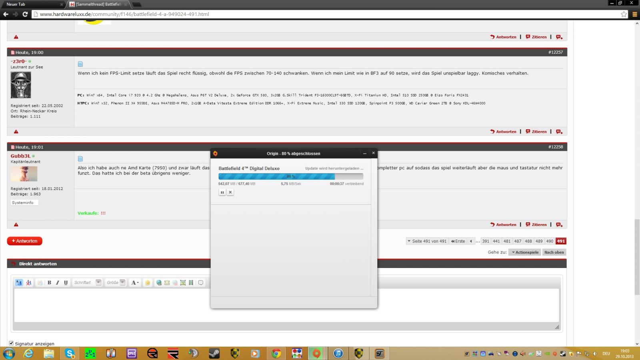
Task: Switch editor mode with the A/A icon
Action: pyautogui.click(x=19, y=282)
